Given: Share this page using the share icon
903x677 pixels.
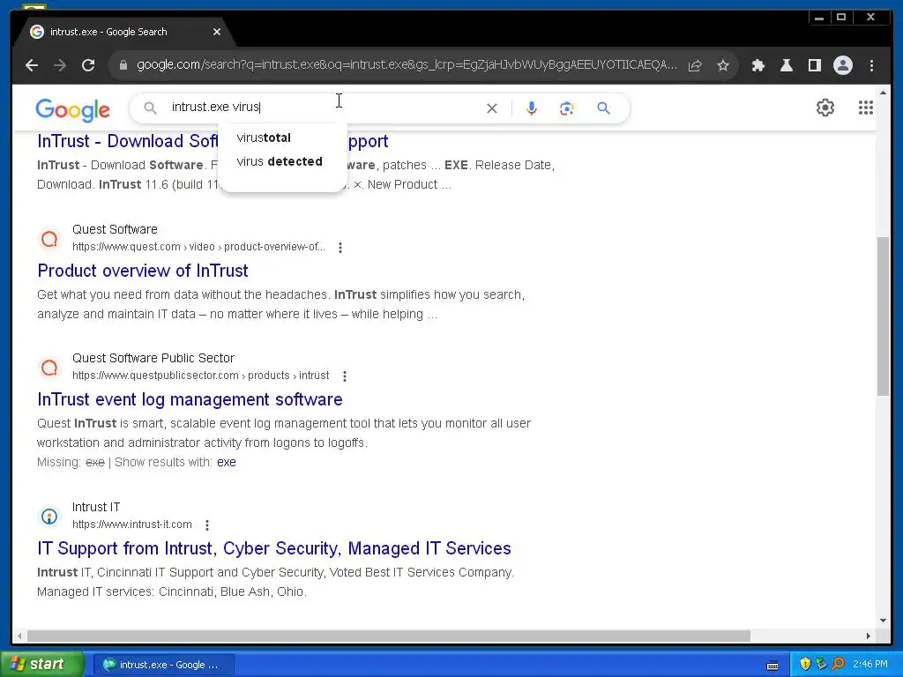Looking at the screenshot, I should click(x=695, y=65).
